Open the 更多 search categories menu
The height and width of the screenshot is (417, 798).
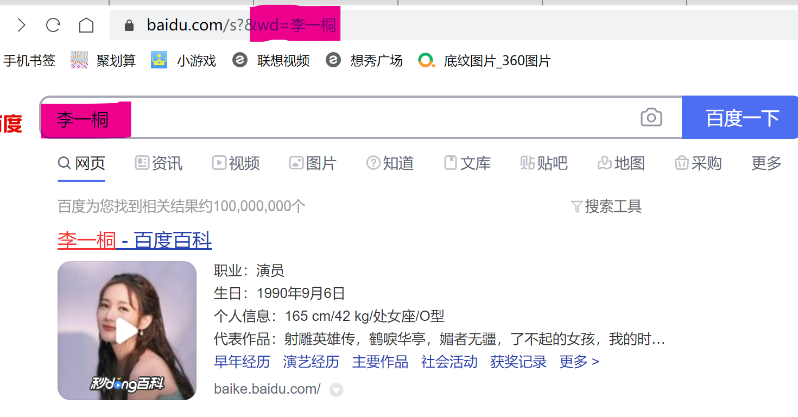[x=766, y=163]
